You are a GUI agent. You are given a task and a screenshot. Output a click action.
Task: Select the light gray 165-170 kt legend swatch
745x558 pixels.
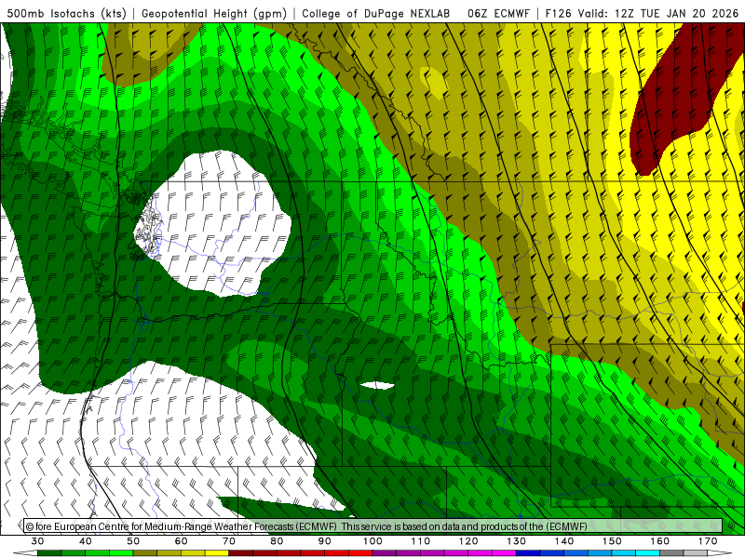[x=696, y=553]
